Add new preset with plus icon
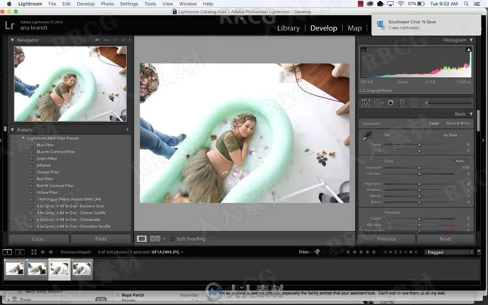The image size is (488, 305). (127, 130)
